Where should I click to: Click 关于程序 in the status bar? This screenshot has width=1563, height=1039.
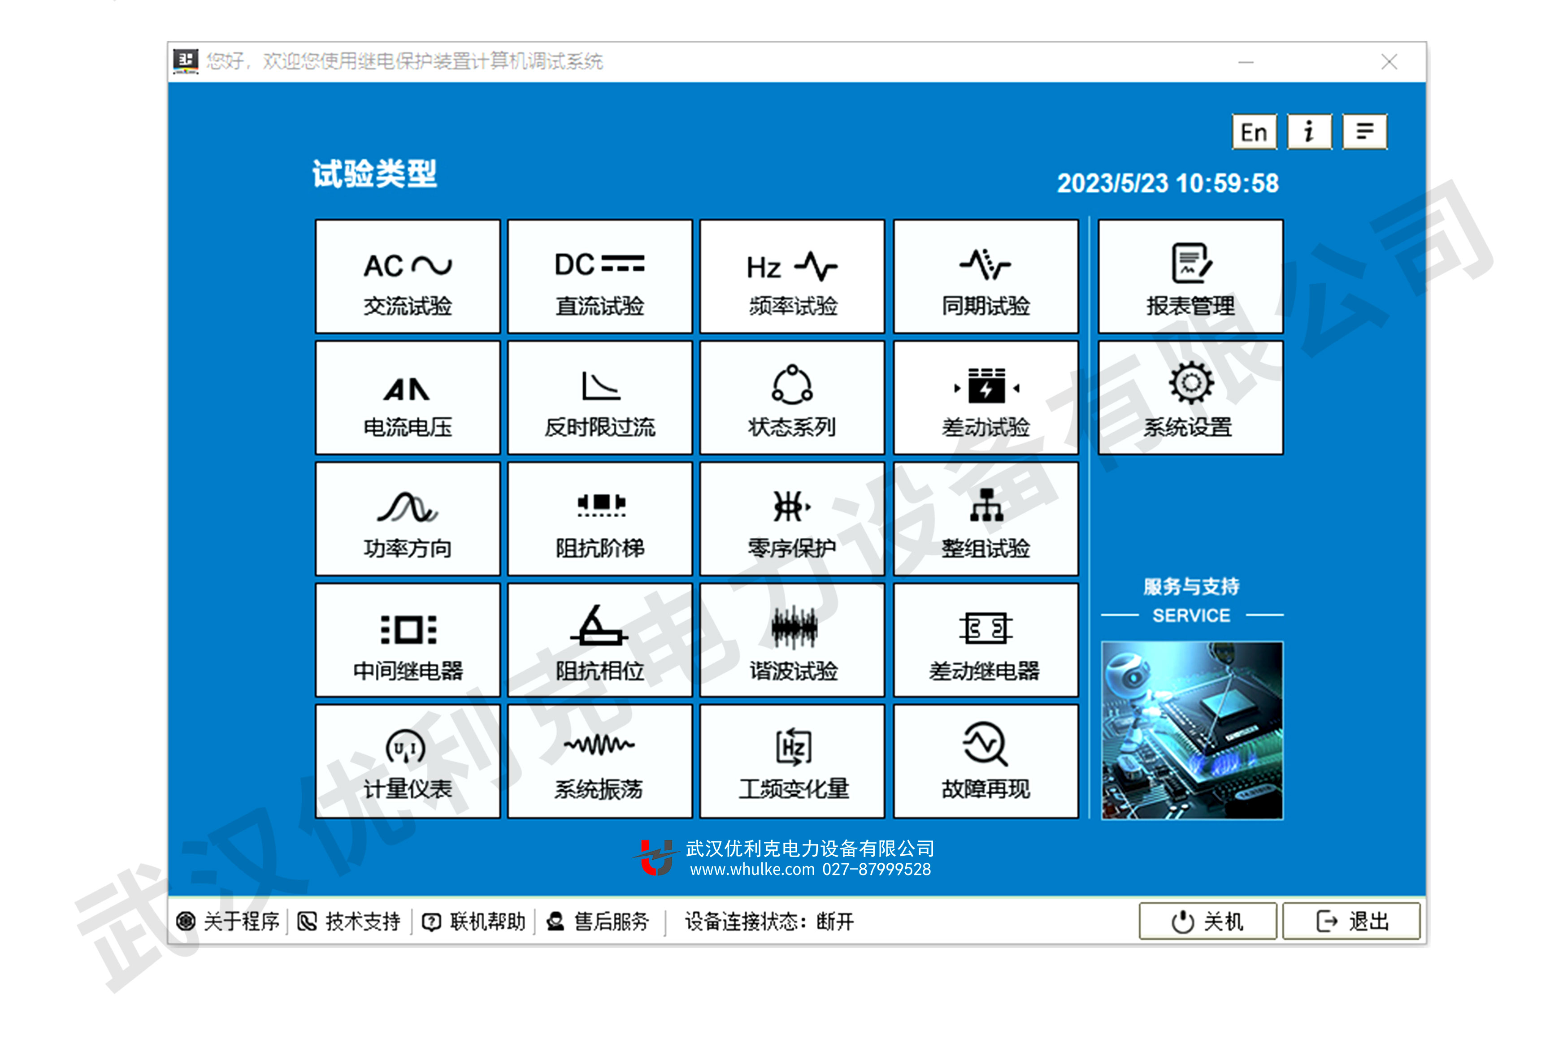click(228, 921)
